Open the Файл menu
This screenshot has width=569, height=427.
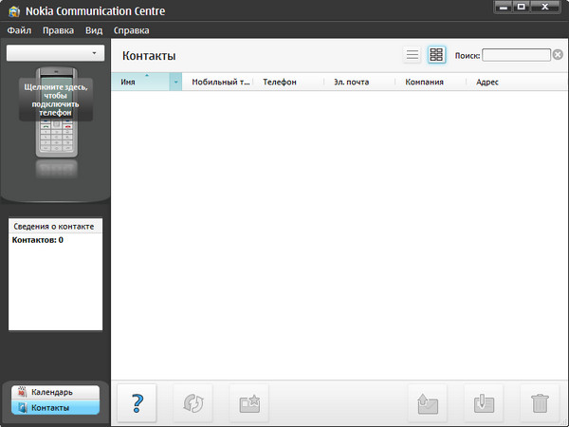coord(19,30)
